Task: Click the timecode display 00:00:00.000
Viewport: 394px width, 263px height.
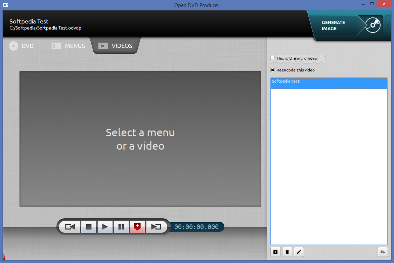Action: pos(196,227)
